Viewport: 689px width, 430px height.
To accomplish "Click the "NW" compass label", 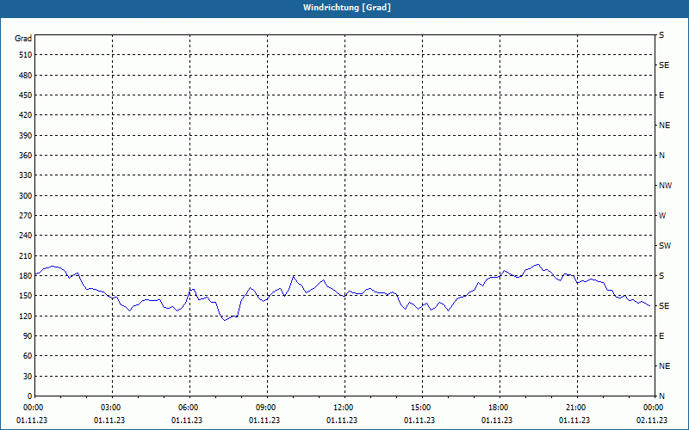I will [x=665, y=186].
